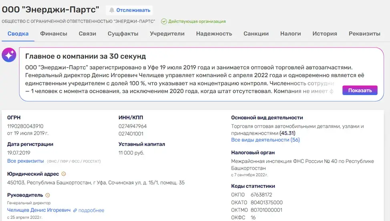This screenshot has height=221, width=390.
Task: Click the OKATO code 80401375000
Action: [x=267, y=202]
